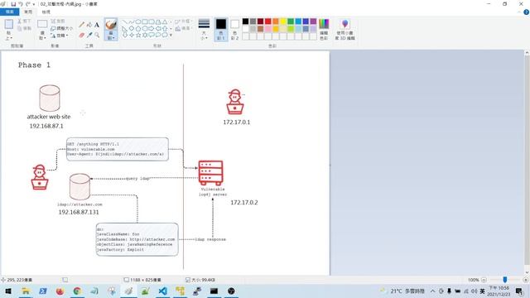530x298 pixels.
Task: Pick the curve shape
Action: [132, 22]
